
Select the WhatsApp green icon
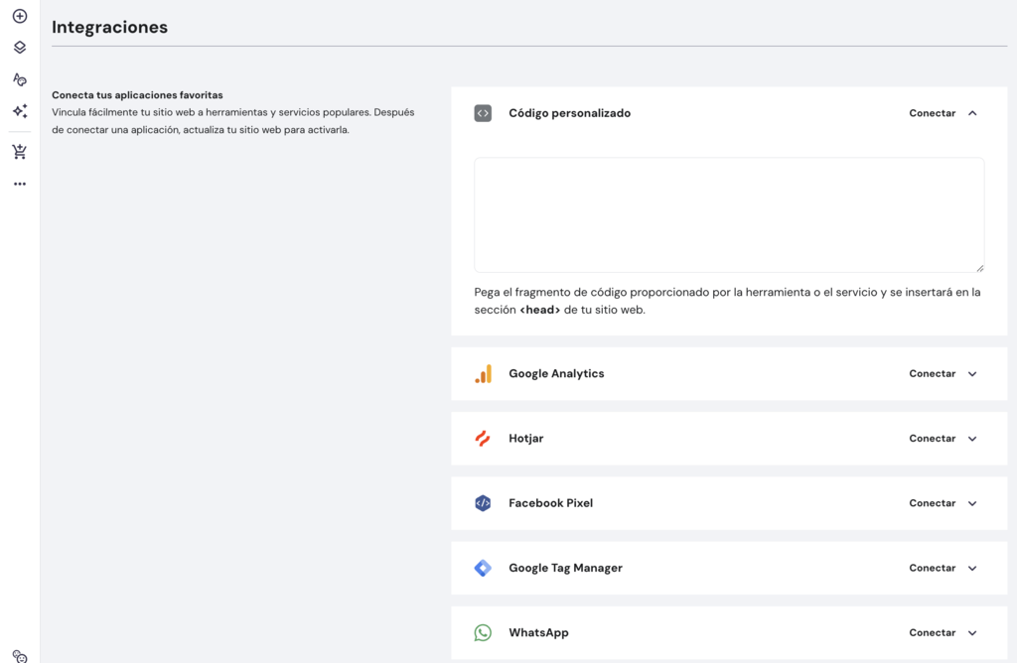484,632
